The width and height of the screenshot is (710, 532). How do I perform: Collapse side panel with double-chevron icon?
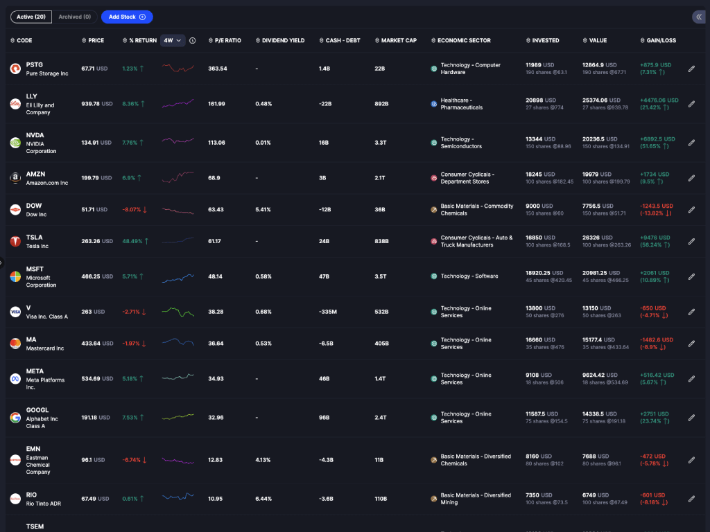[699, 17]
